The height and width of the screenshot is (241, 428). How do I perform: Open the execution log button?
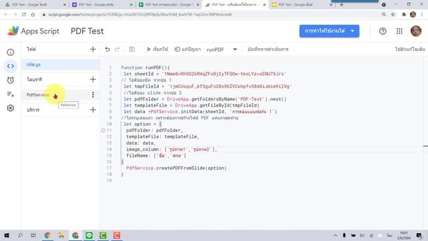click(267, 49)
